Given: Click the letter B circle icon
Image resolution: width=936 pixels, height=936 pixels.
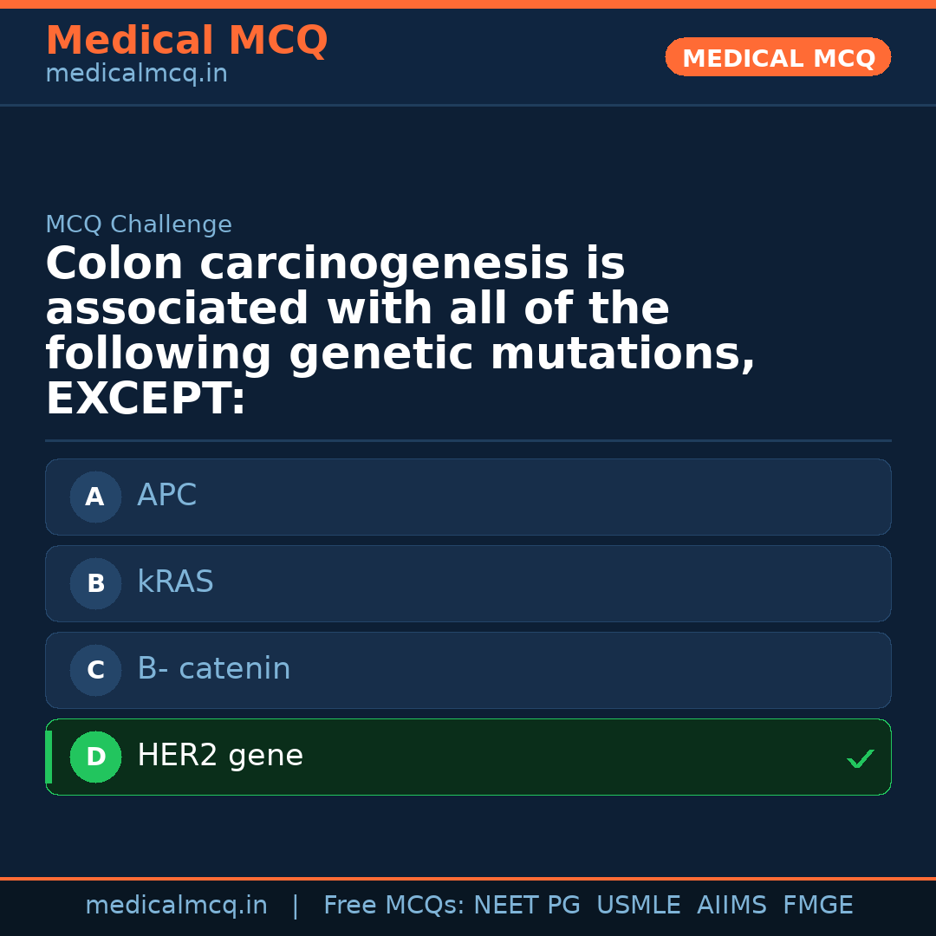Looking at the screenshot, I should 95,584.
